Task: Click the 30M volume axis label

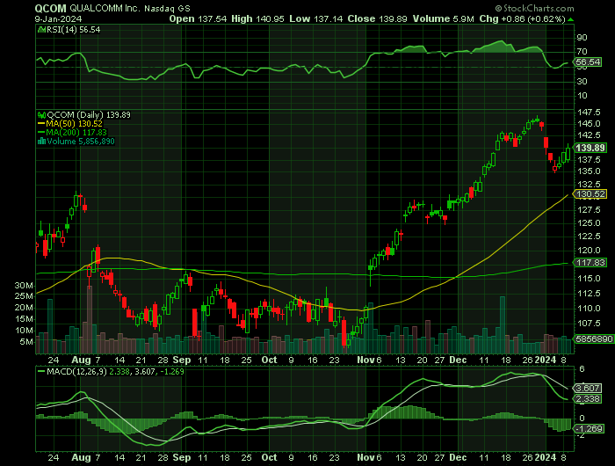Action: (x=24, y=286)
